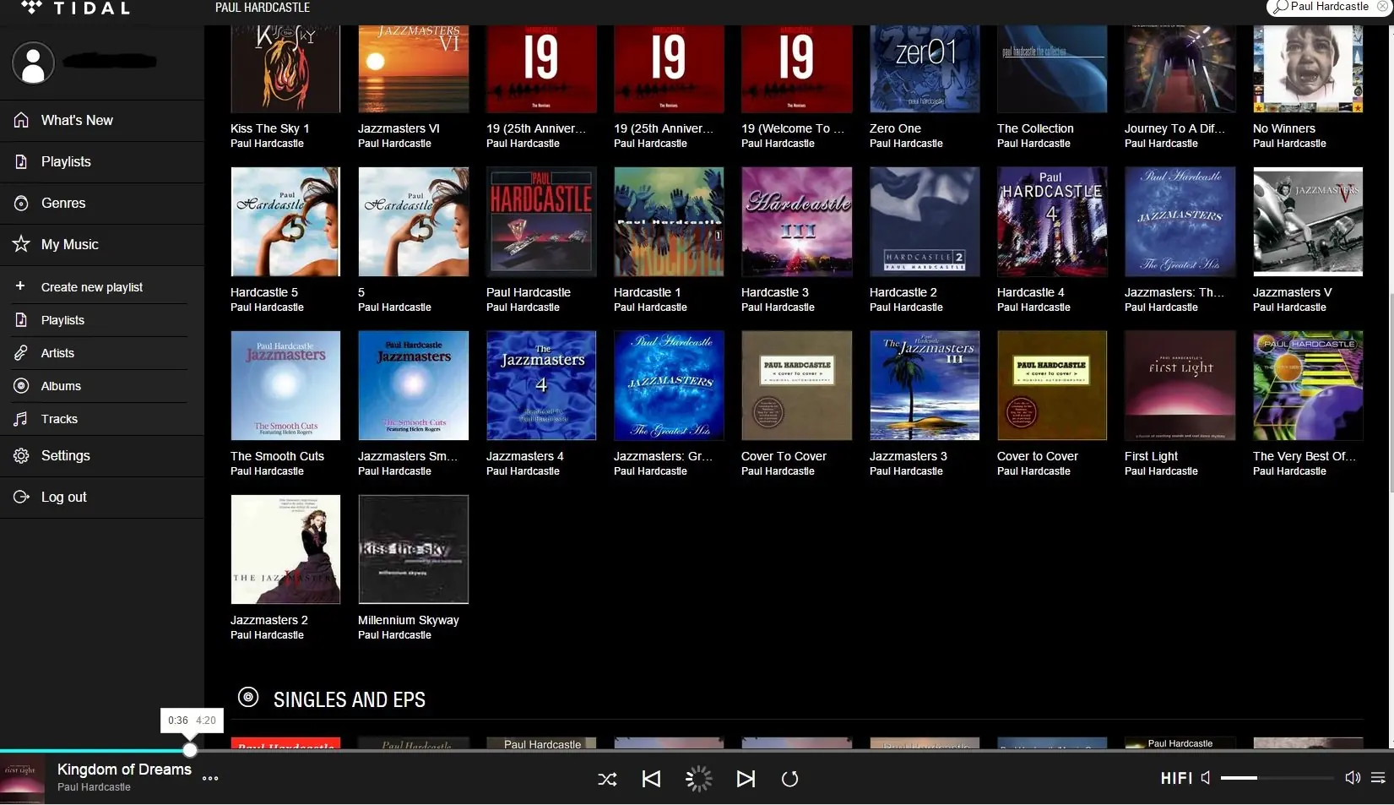Click the Tracks music note icon
Viewport: 1394px width, 805px height.
[x=21, y=419]
